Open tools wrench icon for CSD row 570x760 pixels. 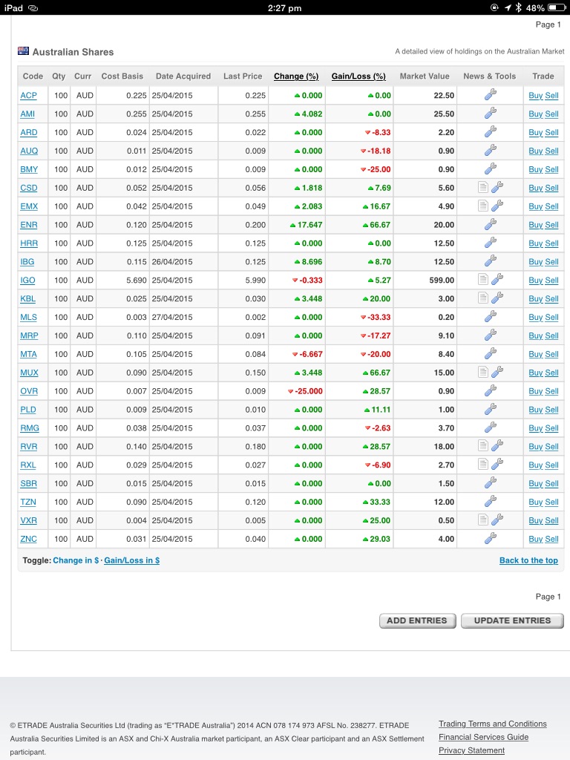[497, 187]
